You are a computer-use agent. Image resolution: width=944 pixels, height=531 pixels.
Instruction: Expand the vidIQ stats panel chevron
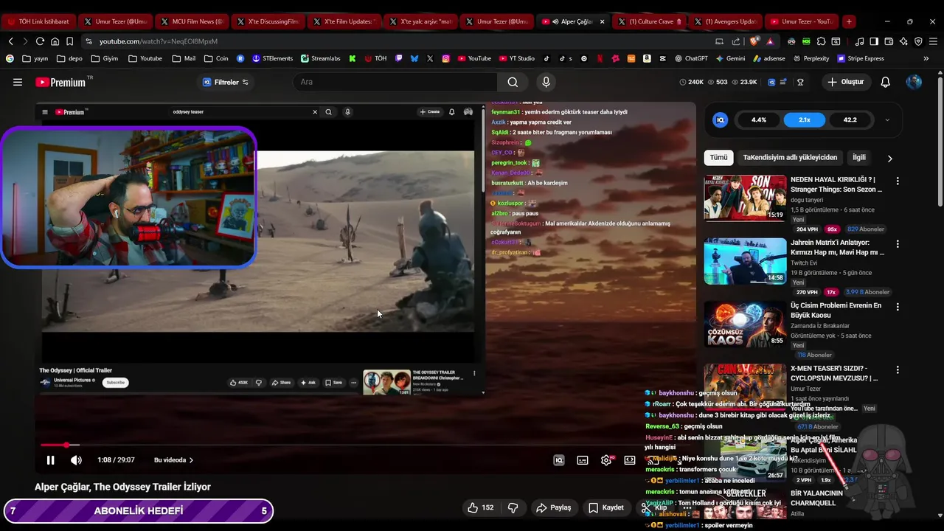(887, 119)
